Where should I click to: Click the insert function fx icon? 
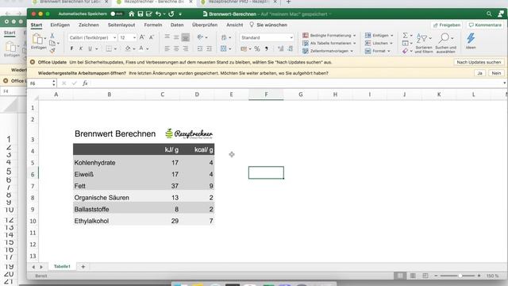pos(85,83)
